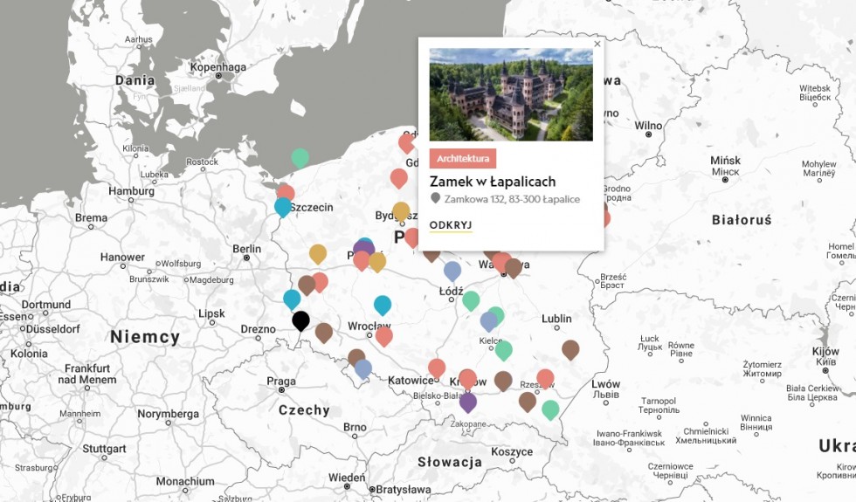Click the ODKRYJ link
The width and height of the screenshot is (856, 502).
click(x=451, y=225)
